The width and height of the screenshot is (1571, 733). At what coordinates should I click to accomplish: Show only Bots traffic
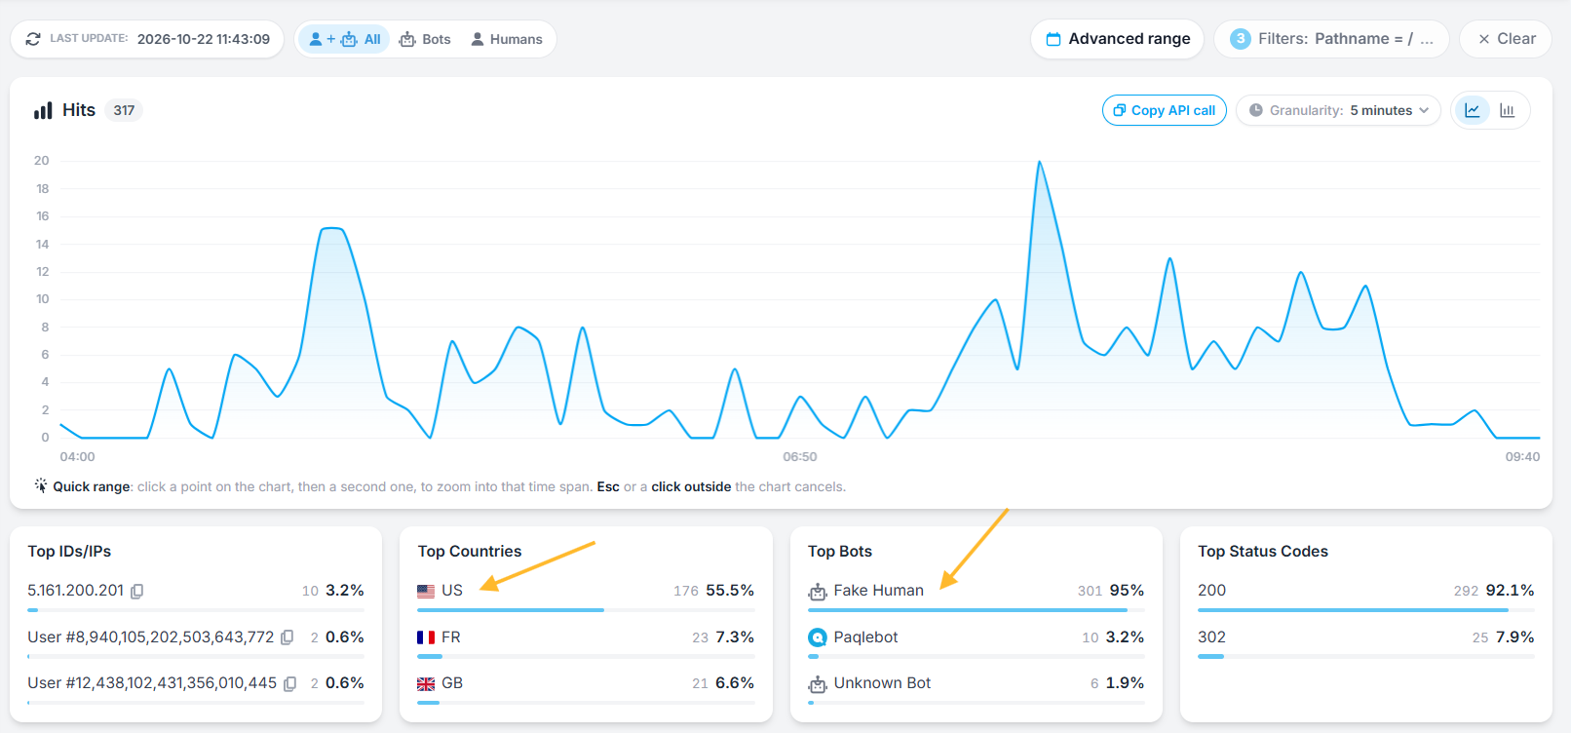425,39
